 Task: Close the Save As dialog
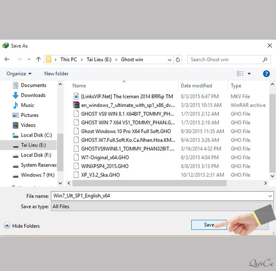click(x=269, y=46)
